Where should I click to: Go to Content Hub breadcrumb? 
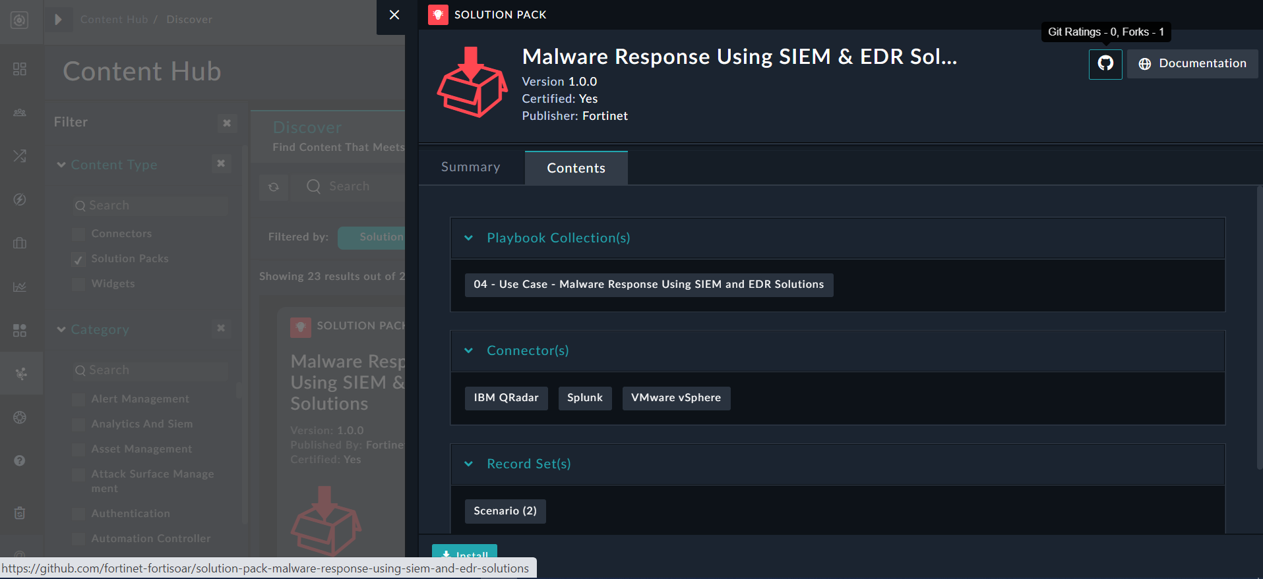(x=114, y=20)
